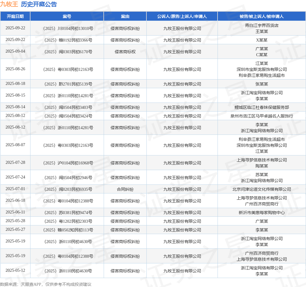The height and width of the screenshot is (287, 306).
Task: Click date 2025-06-11
Action: click(15, 212)
